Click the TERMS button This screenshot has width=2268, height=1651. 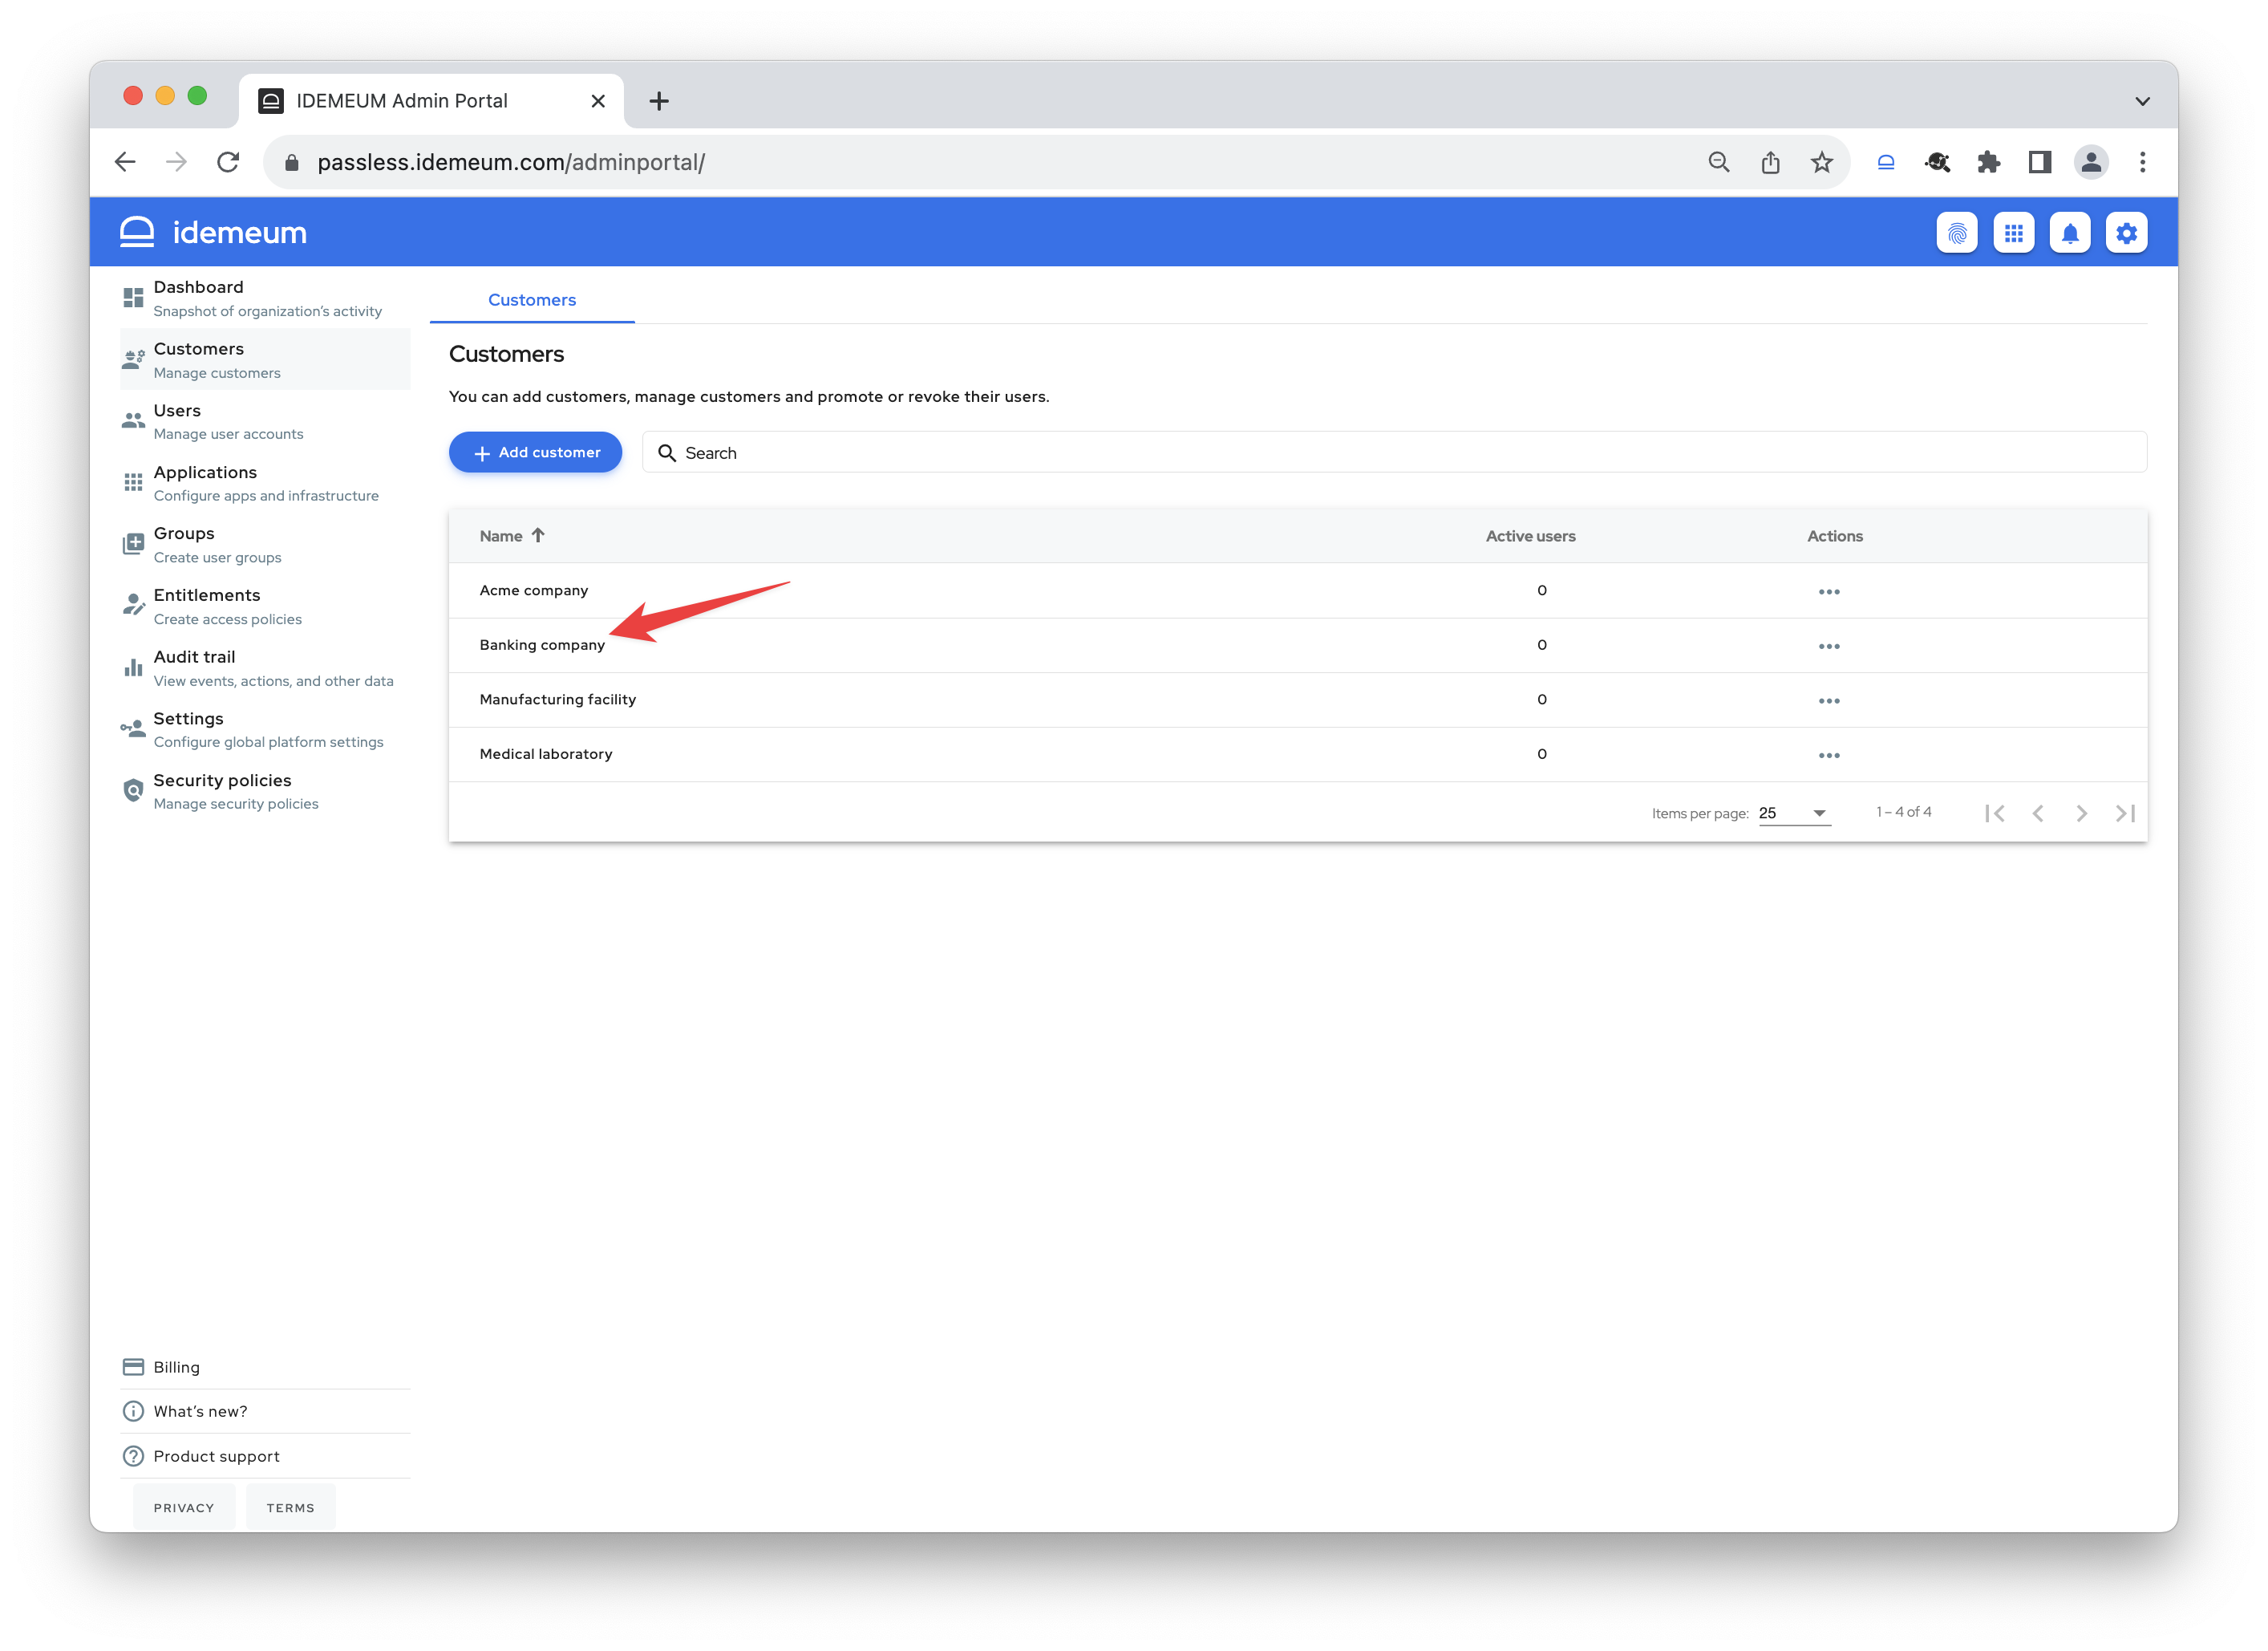pos(290,1508)
